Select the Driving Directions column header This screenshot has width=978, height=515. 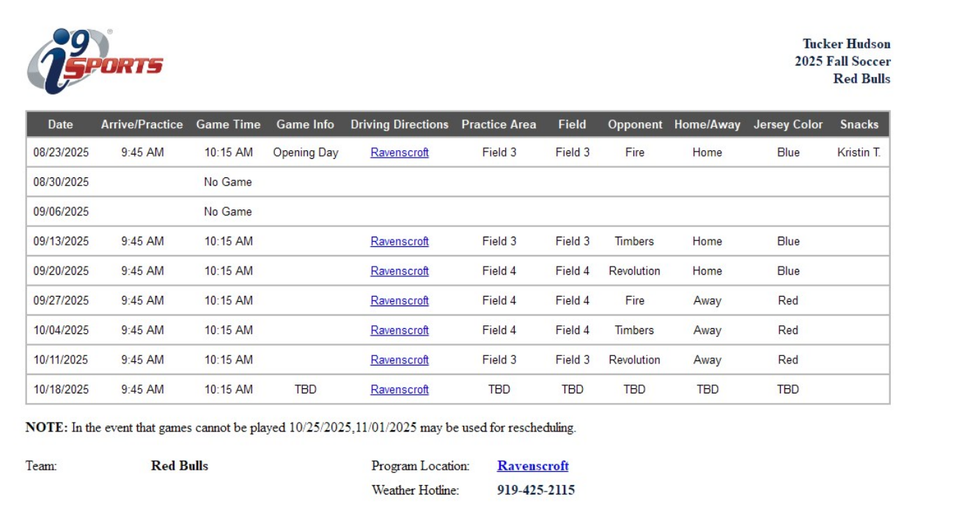coord(400,125)
